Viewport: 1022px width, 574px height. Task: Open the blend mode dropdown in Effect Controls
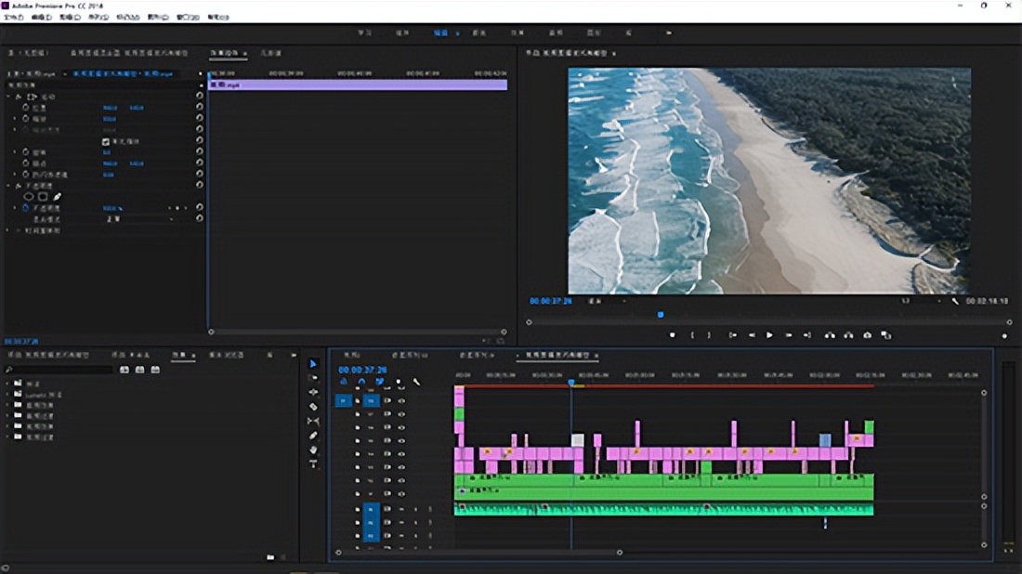click(x=139, y=219)
